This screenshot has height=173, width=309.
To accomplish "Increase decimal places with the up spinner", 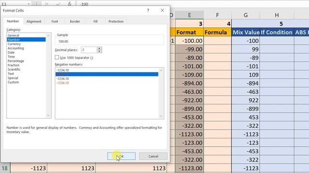I will pos(99,49).
